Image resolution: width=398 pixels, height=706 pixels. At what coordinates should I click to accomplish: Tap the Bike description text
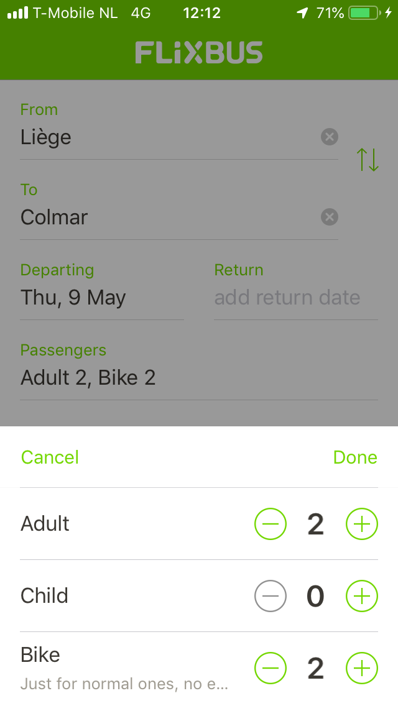124,684
